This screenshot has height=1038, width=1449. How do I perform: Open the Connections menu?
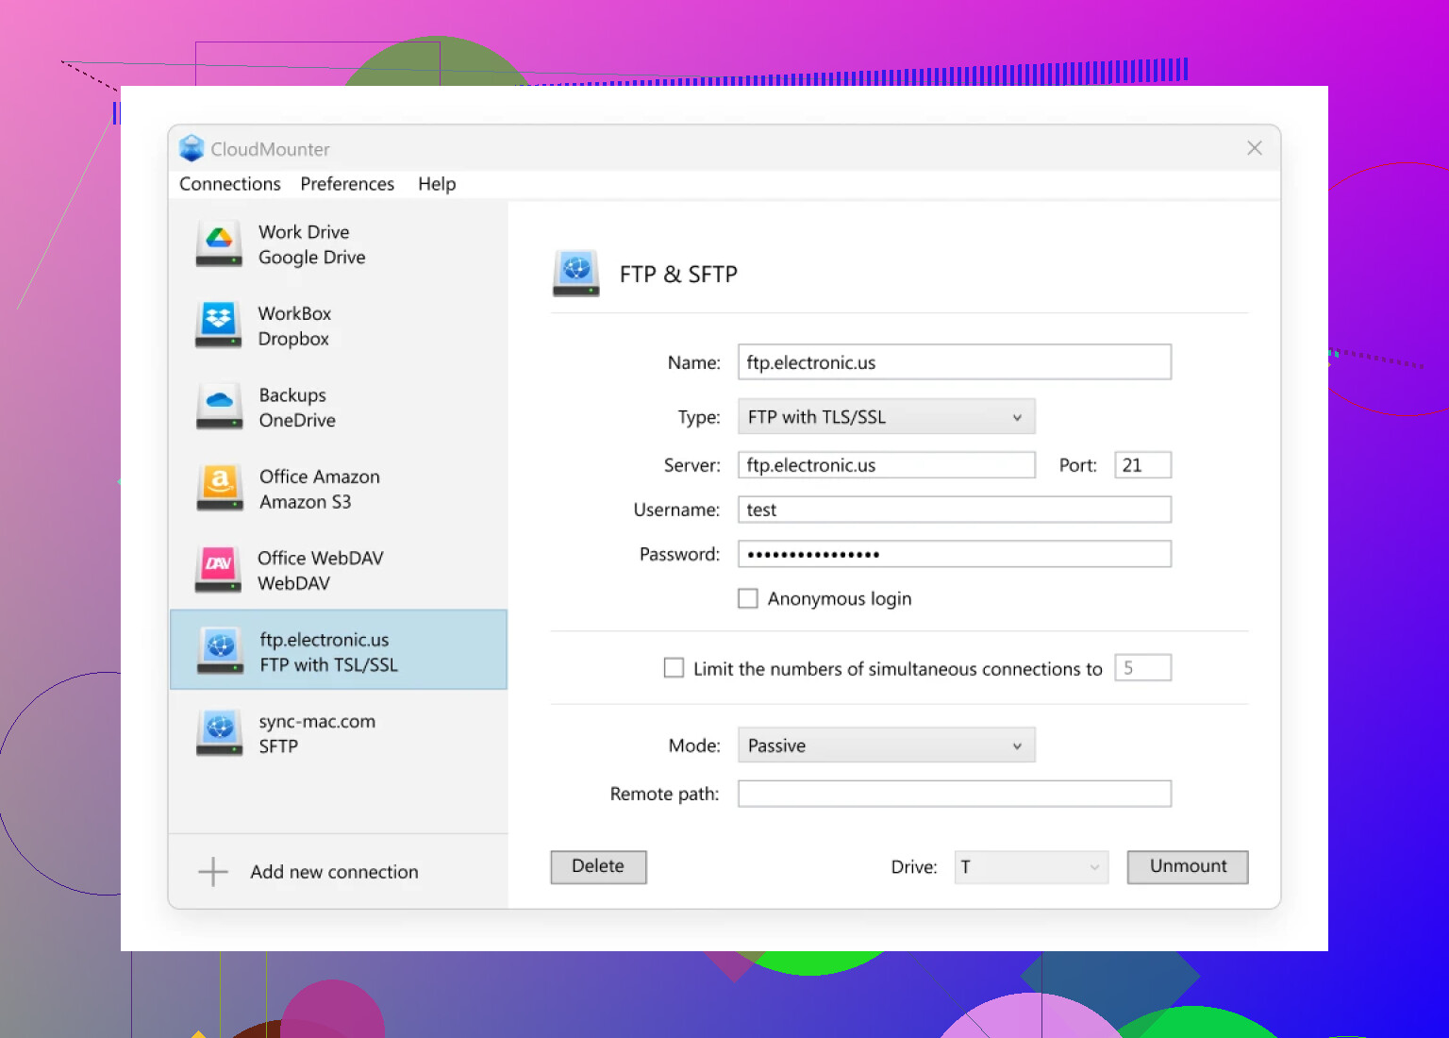230,184
